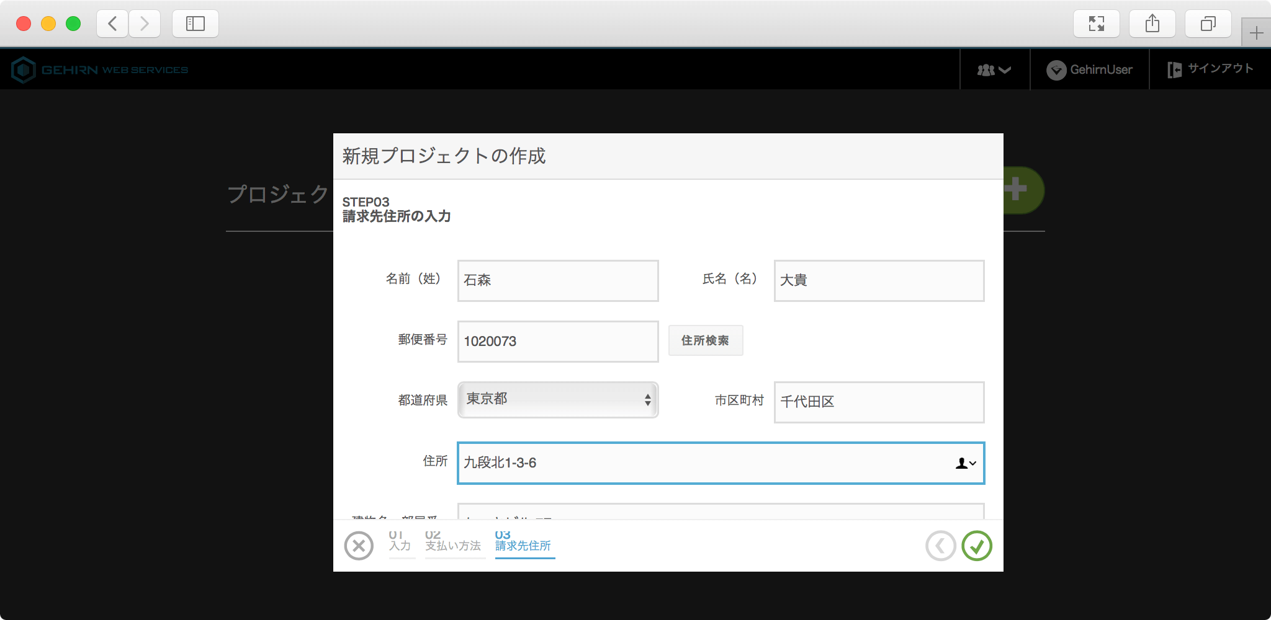The image size is (1271, 620).
Task: Click the 氏名（名） first name field
Action: coord(878,281)
